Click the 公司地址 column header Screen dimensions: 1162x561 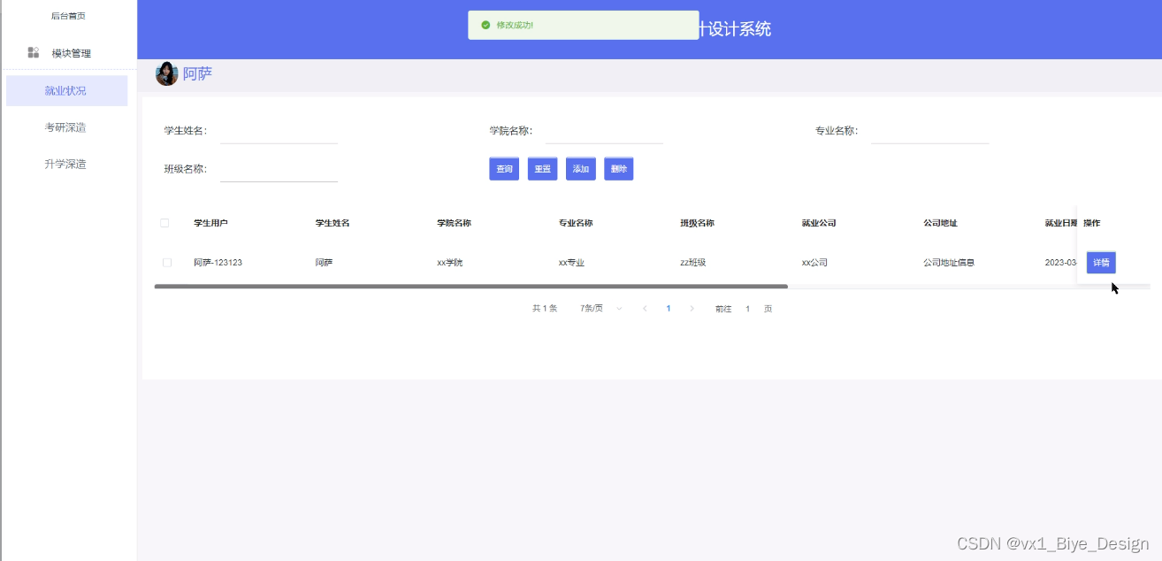click(x=940, y=223)
